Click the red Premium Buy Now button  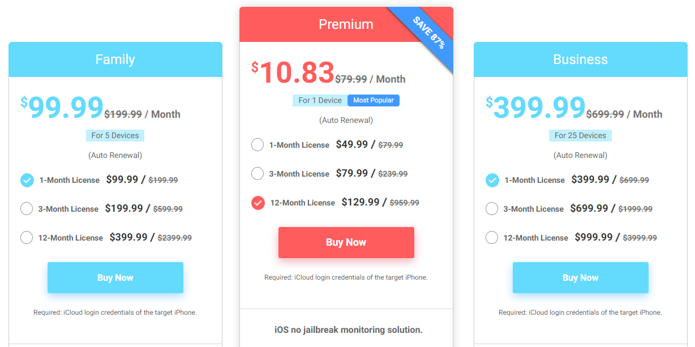346,242
